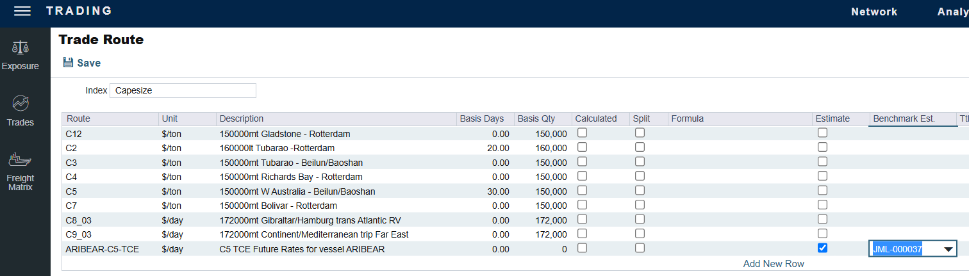969x276 pixels.
Task: Tick the Split checkbox for C5
Action: point(640,190)
